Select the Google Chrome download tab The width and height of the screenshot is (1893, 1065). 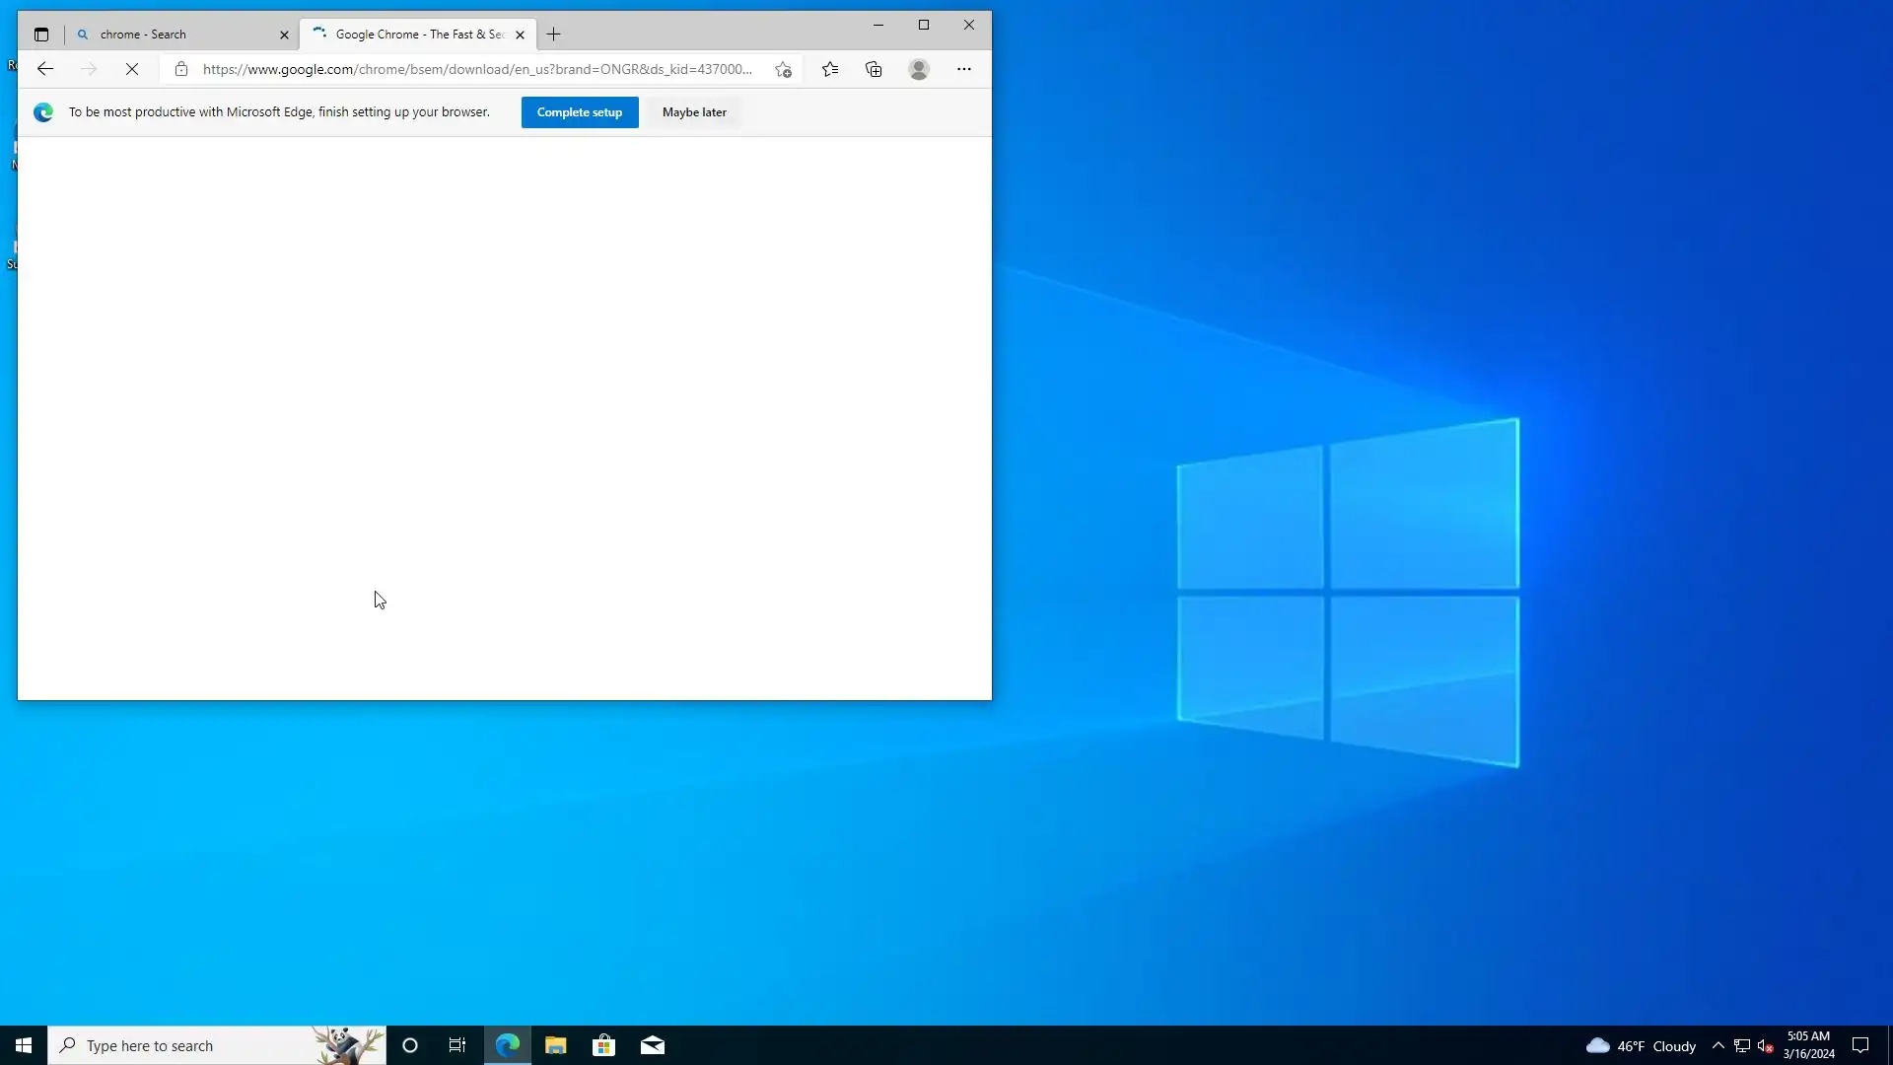tap(414, 35)
